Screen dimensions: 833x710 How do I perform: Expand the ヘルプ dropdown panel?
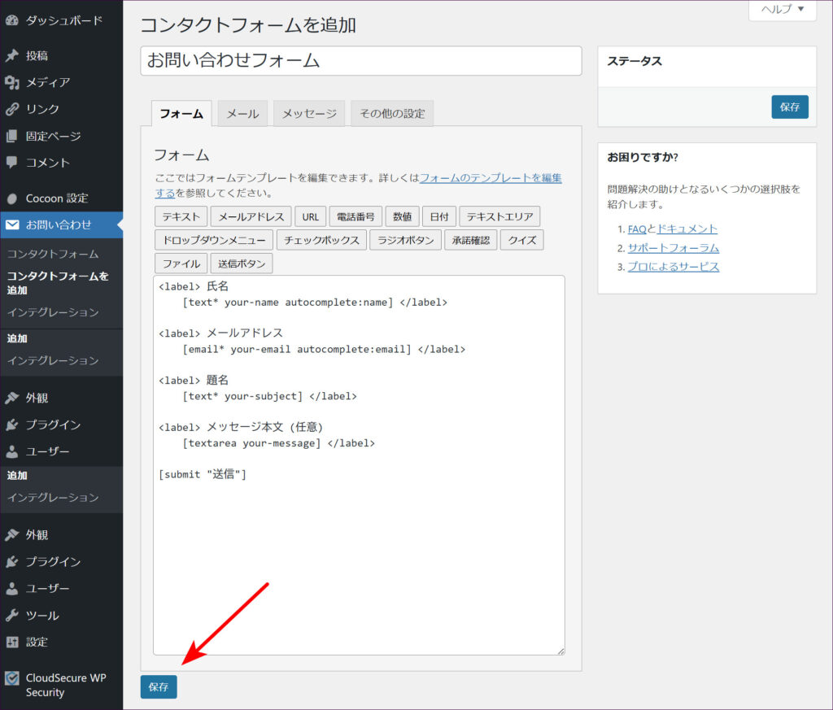(x=782, y=9)
